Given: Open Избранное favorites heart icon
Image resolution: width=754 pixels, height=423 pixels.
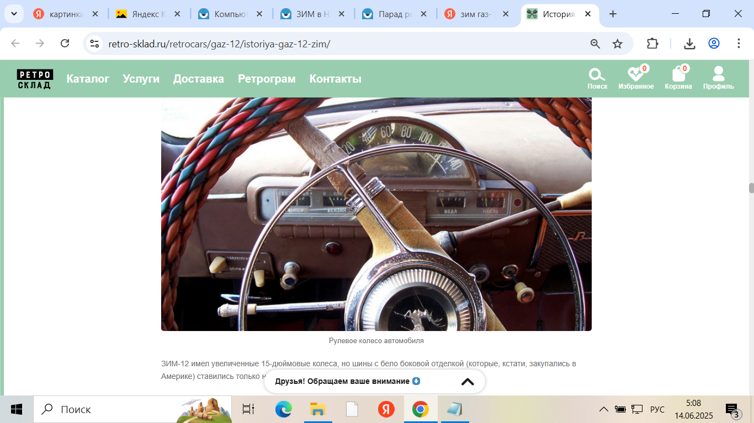Looking at the screenshot, I should pos(636,78).
